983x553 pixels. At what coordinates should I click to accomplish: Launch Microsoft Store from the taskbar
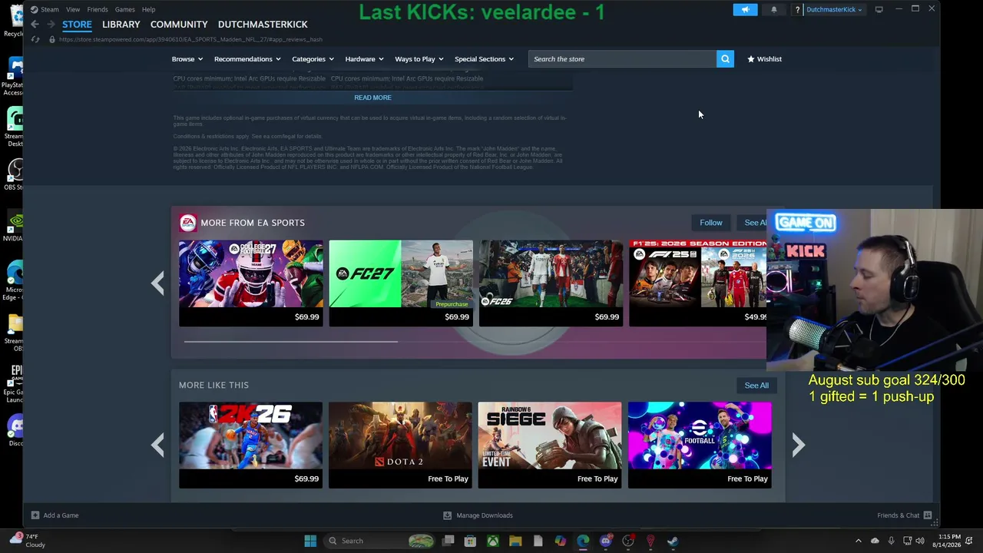click(x=470, y=541)
